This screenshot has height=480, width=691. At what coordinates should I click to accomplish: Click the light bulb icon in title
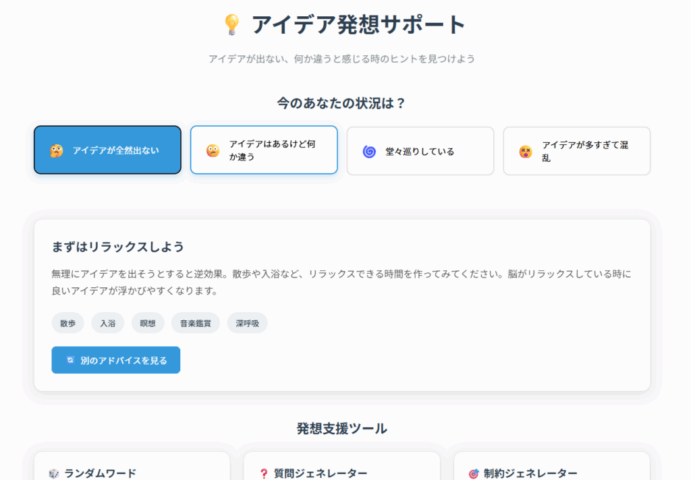(x=231, y=25)
